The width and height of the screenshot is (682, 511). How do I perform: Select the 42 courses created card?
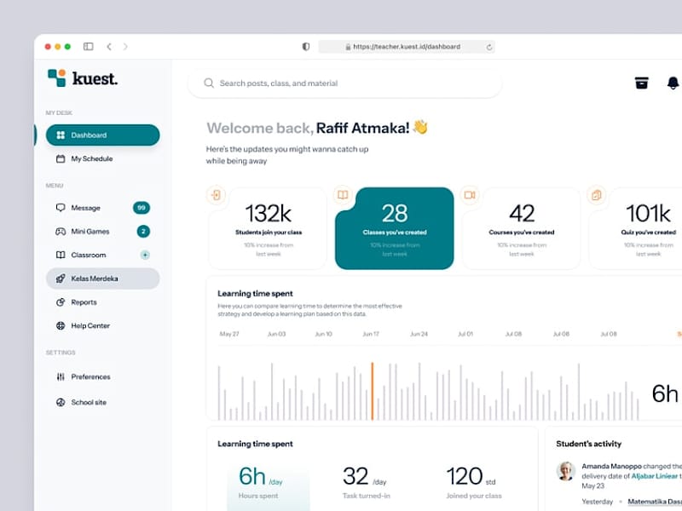(522, 228)
